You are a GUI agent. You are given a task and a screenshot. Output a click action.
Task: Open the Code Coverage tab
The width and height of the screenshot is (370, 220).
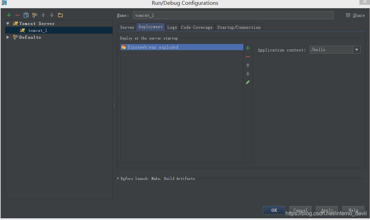197,27
